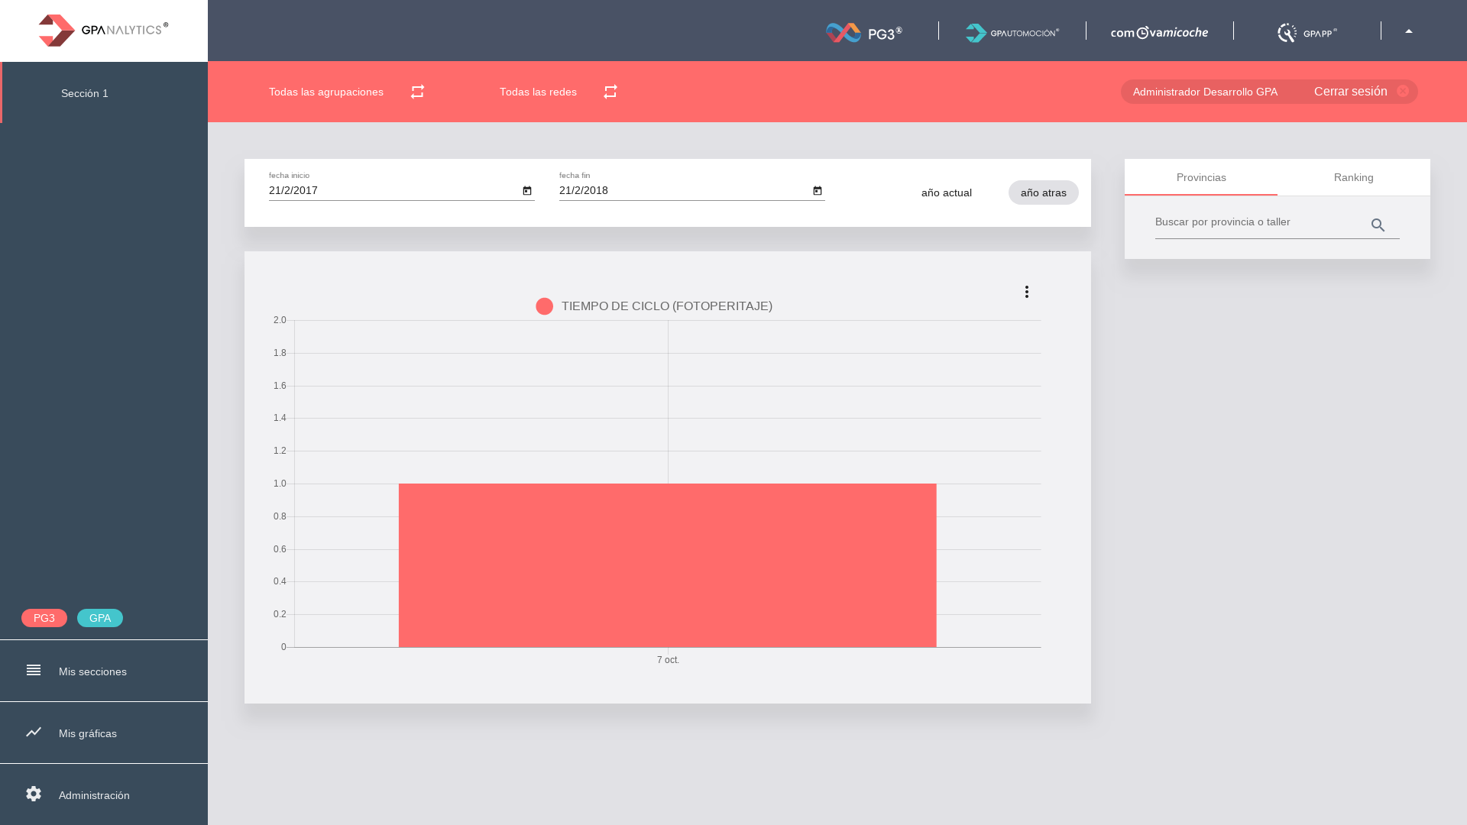Click Cerrar sesión to log out
Viewport: 1467px width, 825px height.
(1351, 92)
